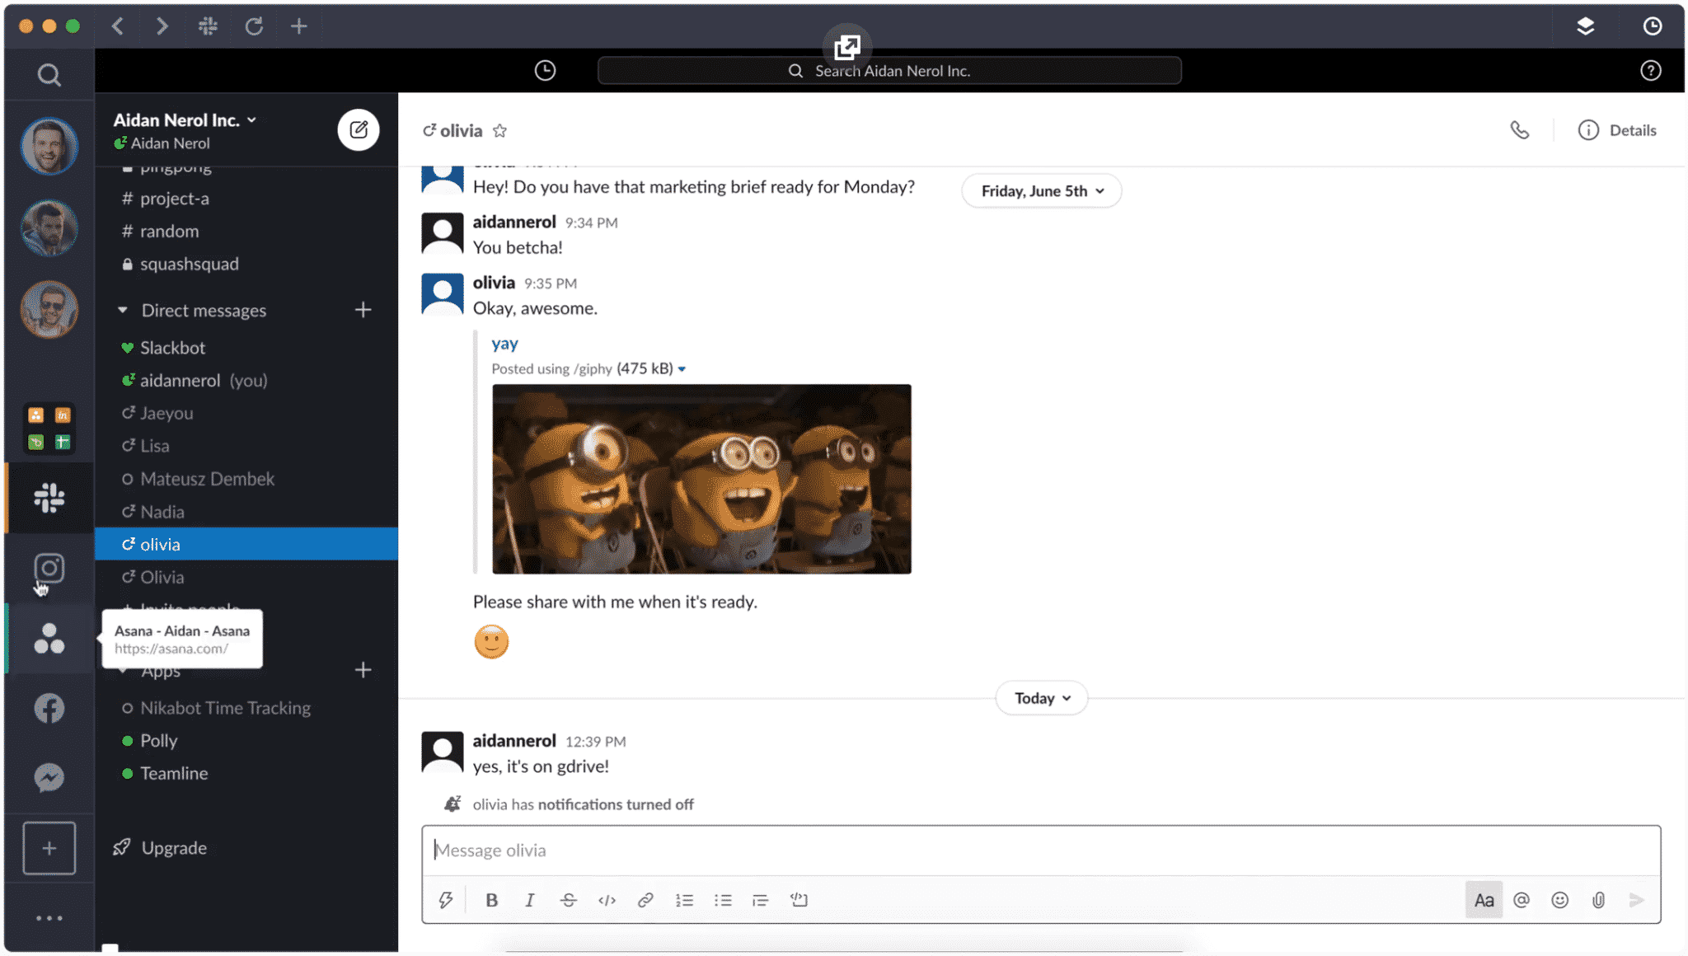This screenshot has width=1688, height=956.
Task: Open the search bar for Aidan Nerol Inc.
Action: 890,69
